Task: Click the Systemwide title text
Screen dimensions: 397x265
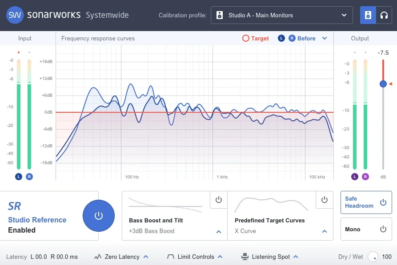Action: 107,15
